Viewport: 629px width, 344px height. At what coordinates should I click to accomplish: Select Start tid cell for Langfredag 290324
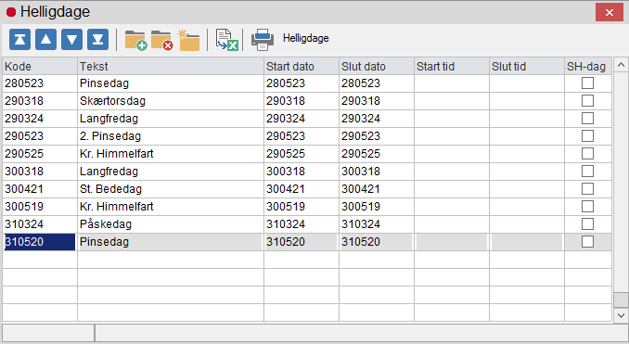451,119
